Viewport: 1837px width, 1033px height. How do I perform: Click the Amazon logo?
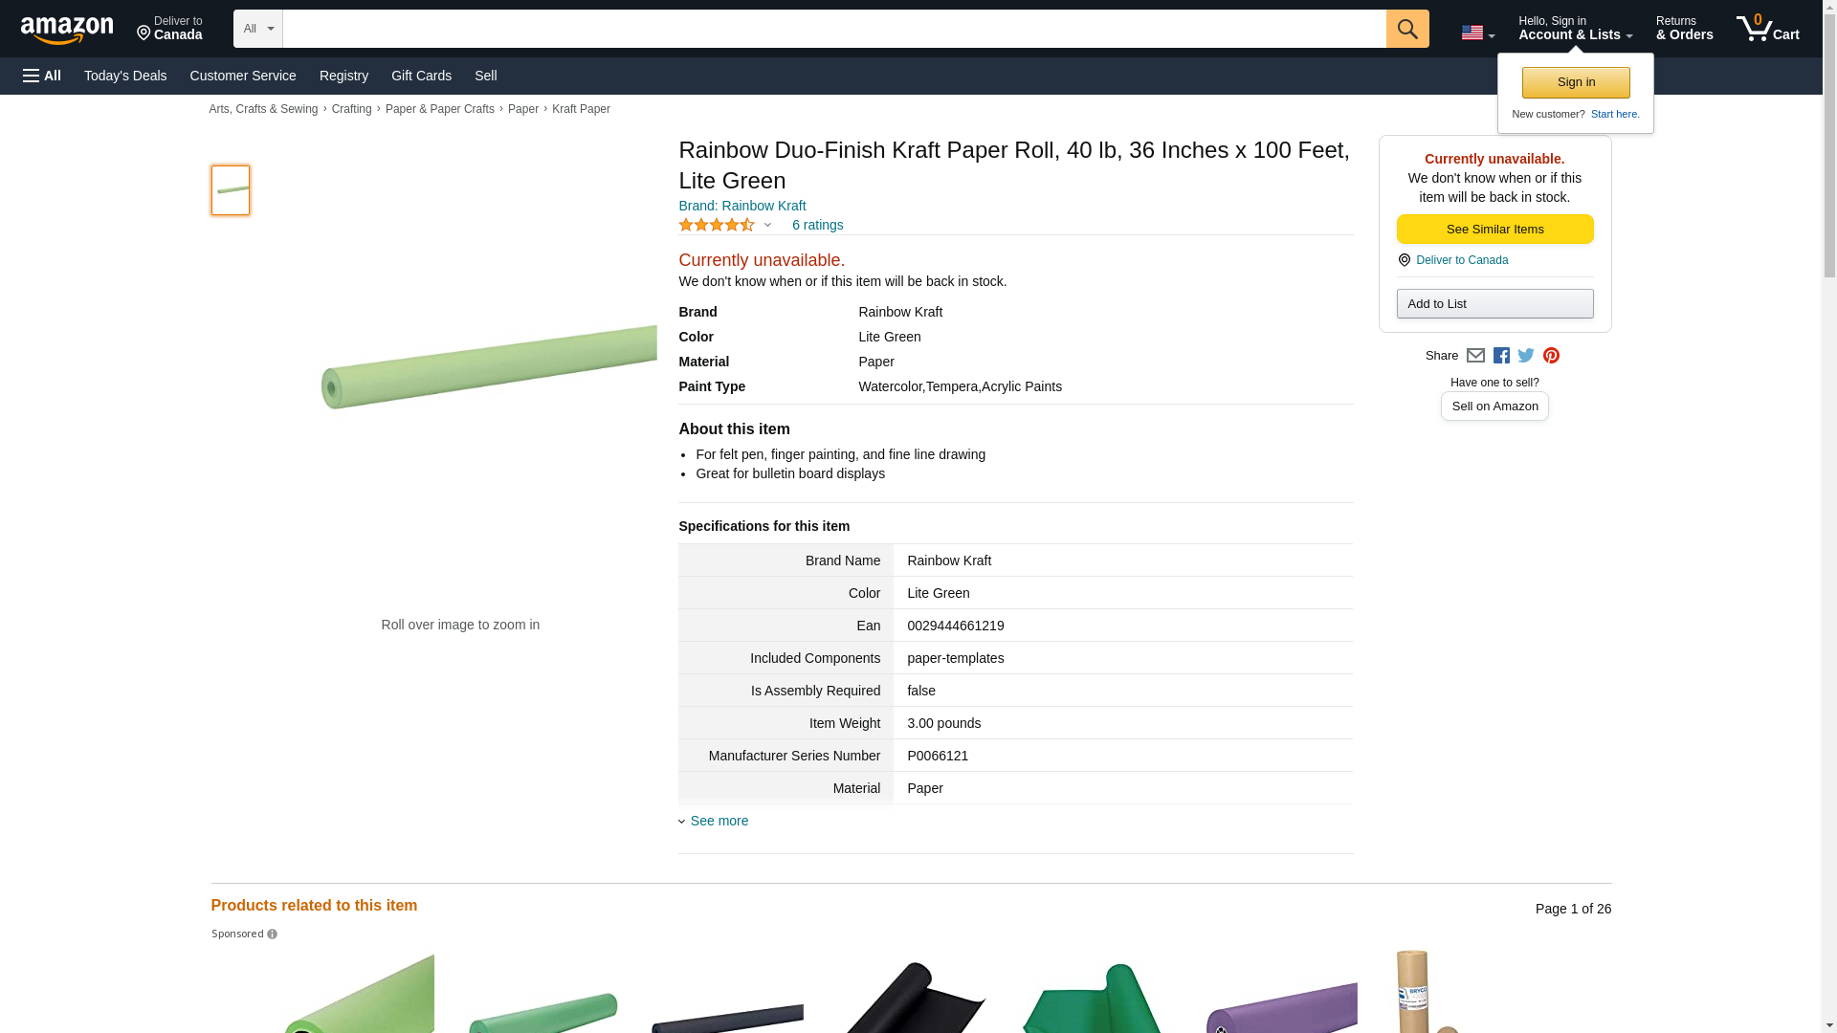click(x=67, y=30)
